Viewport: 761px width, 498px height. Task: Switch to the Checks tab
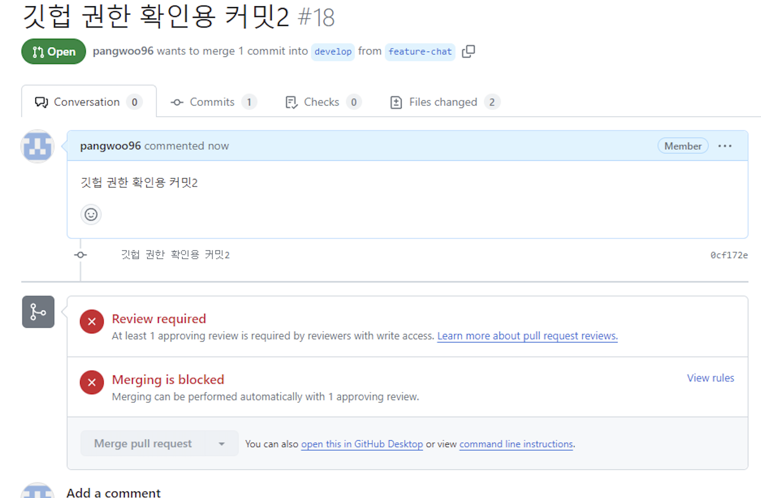pyautogui.click(x=323, y=102)
